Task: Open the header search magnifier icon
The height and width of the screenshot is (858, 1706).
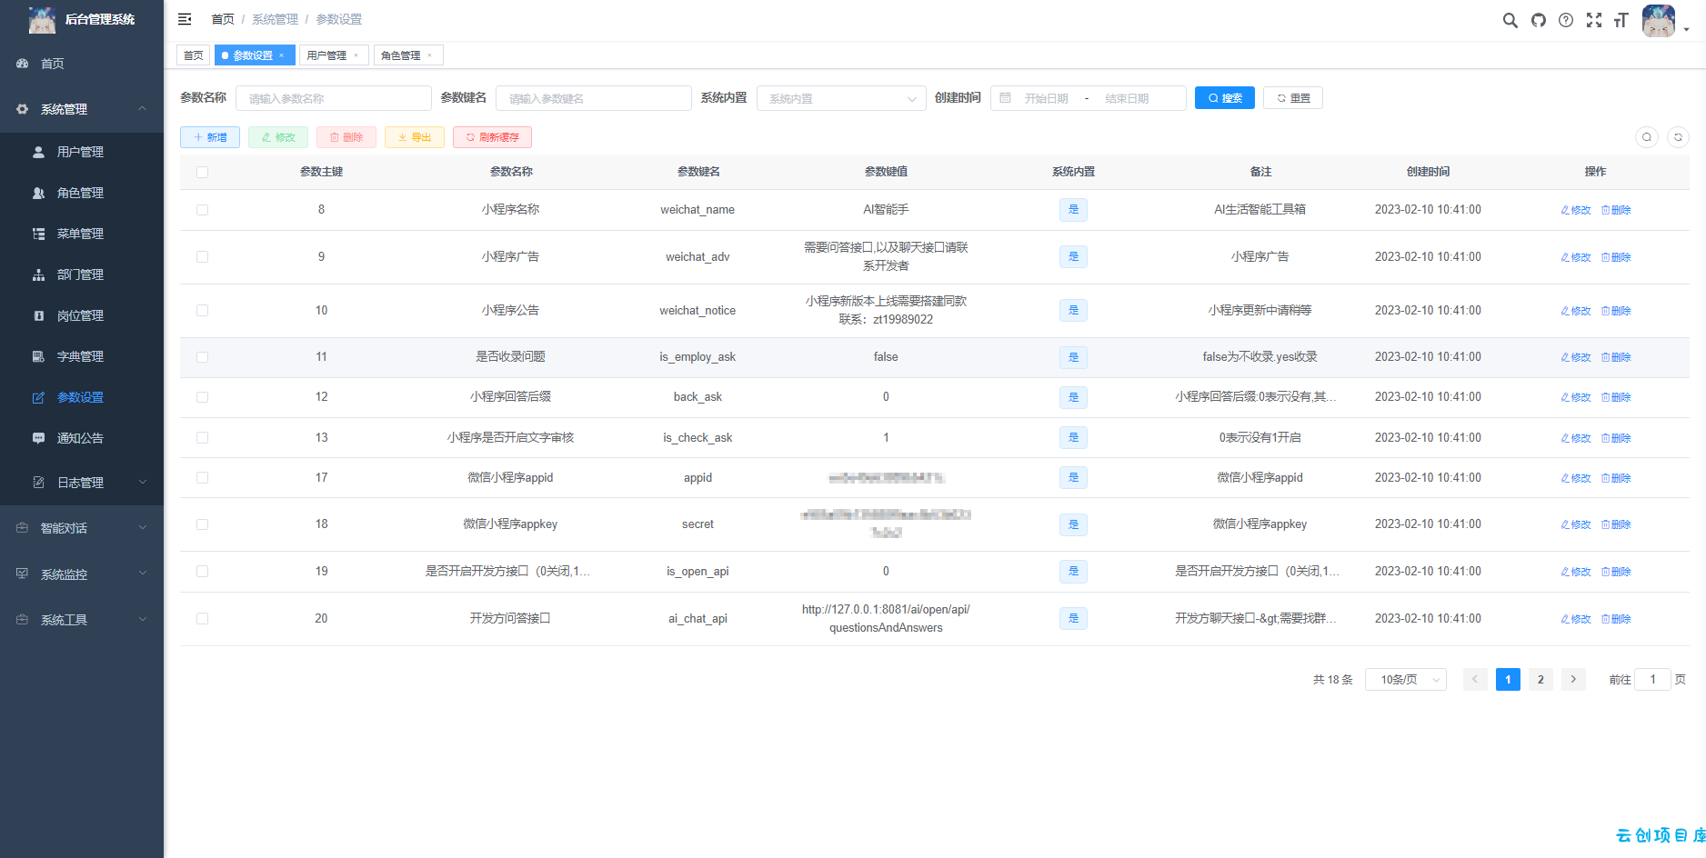Action: [1510, 20]
